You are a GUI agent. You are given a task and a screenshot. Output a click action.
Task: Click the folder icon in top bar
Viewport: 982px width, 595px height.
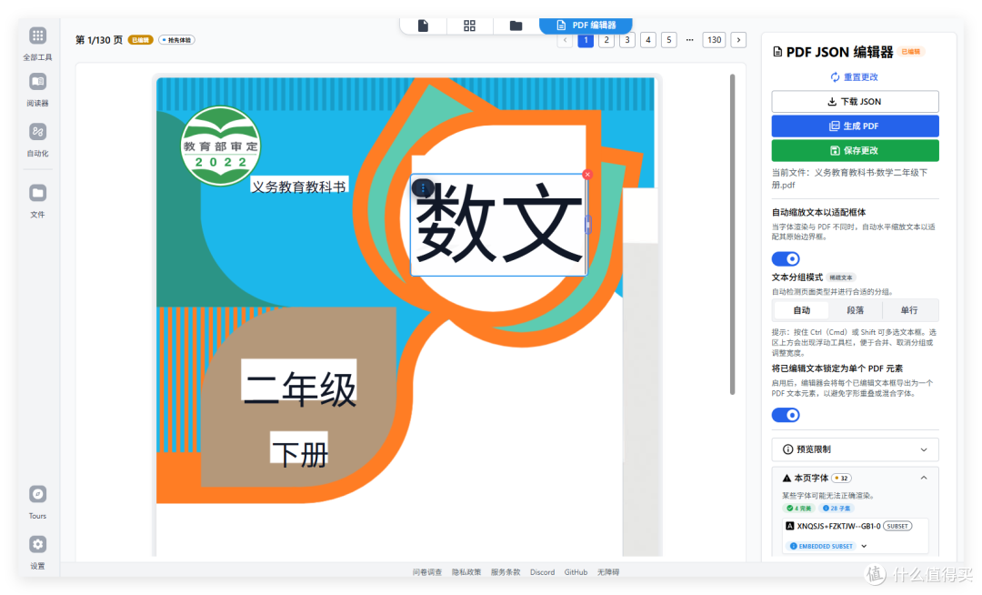click(x=516, y=25)
